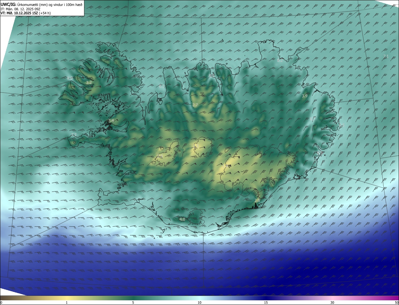Click the 4.0 value label on the south coast

pos(182,219)
